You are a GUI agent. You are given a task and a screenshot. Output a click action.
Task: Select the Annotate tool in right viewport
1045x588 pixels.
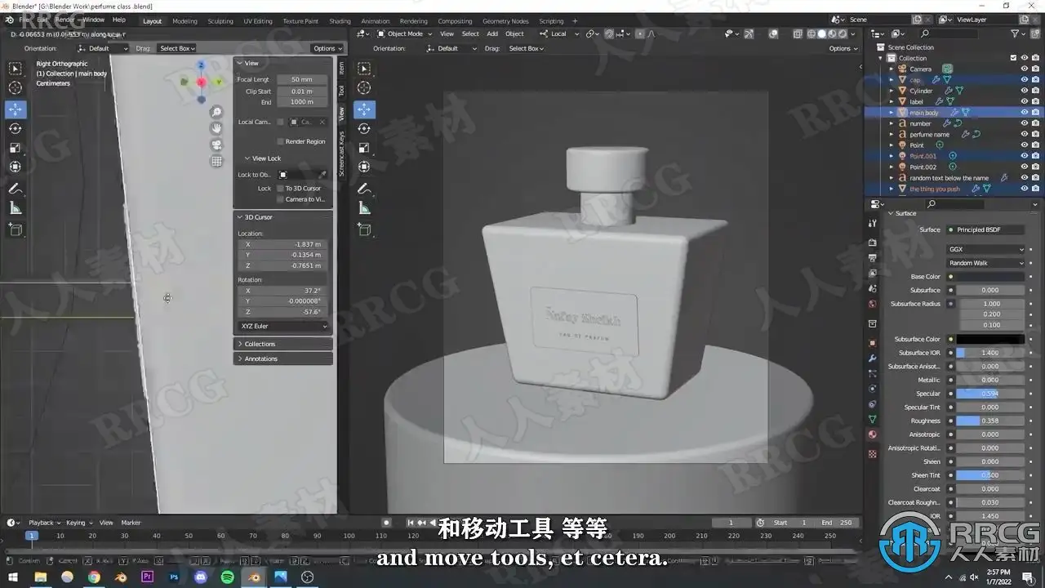coord(364,189)
